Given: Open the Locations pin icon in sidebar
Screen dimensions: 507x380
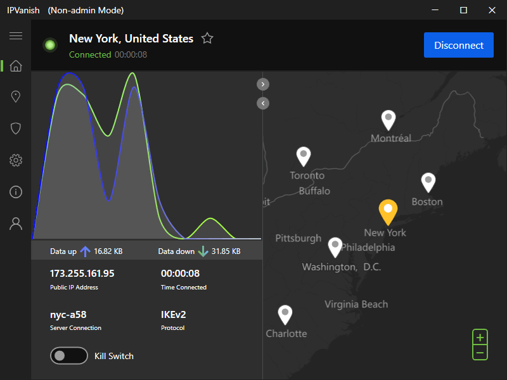Looking at the screenshot, I should [x=16, y=97].
